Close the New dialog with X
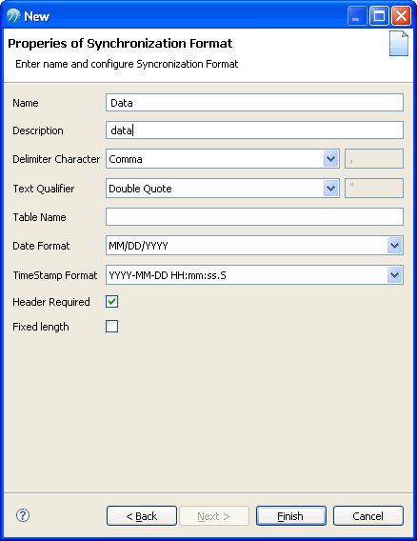417x541 pixels. point(401,16)
